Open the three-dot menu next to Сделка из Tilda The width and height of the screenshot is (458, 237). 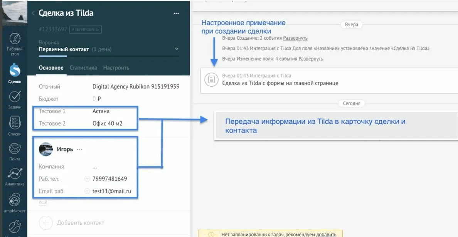(176, 13)
